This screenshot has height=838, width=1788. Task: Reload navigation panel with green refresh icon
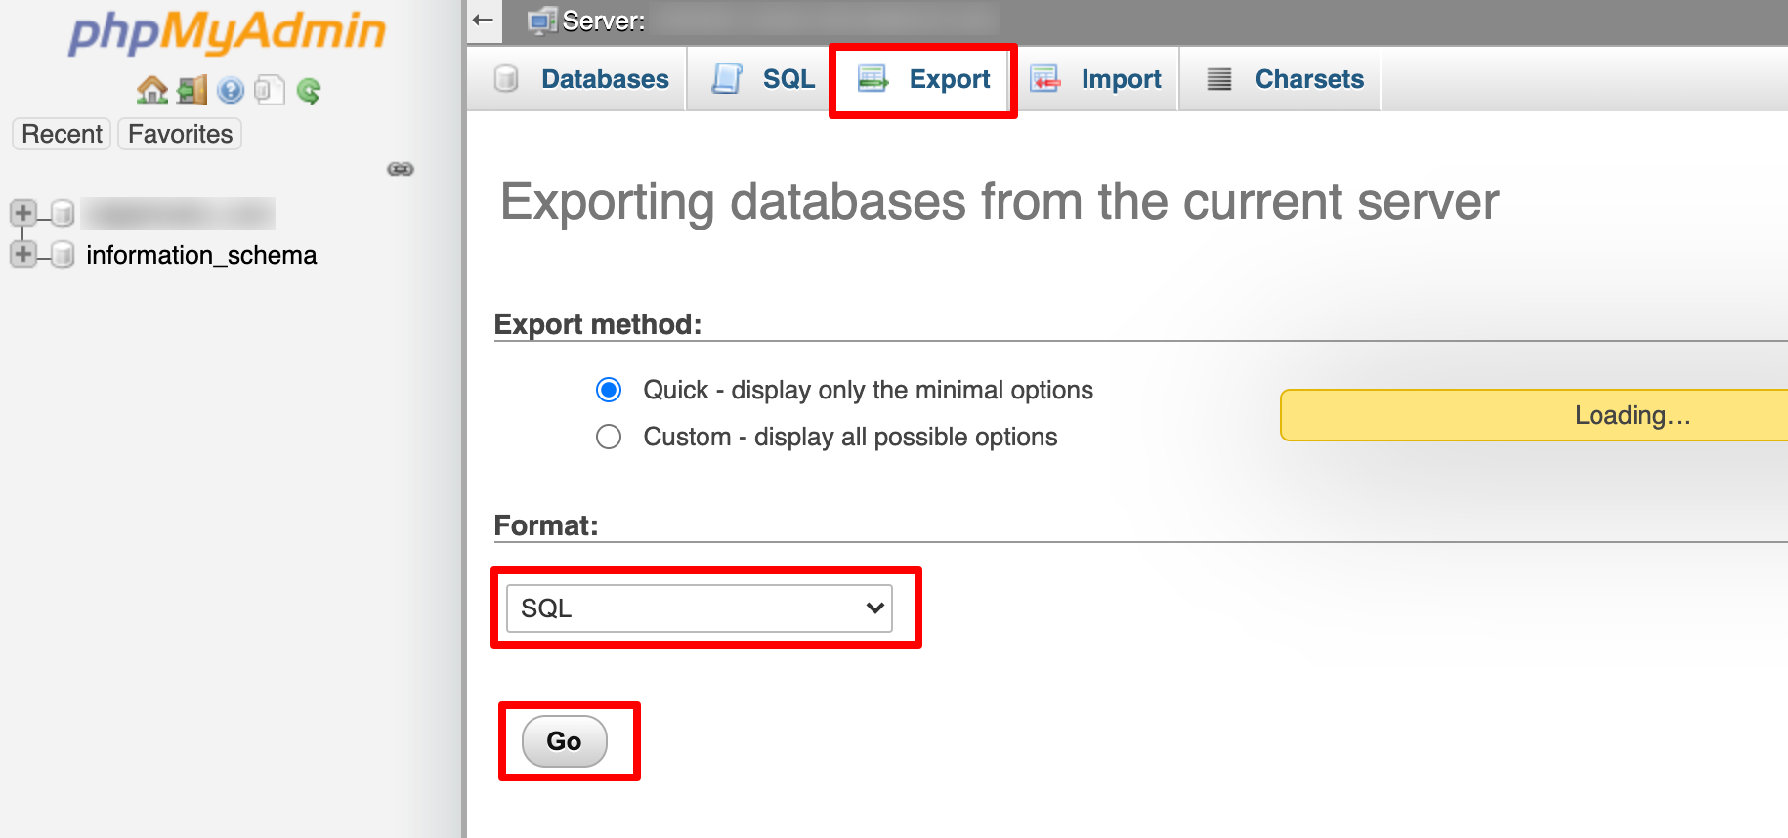[x=309, y=91]
